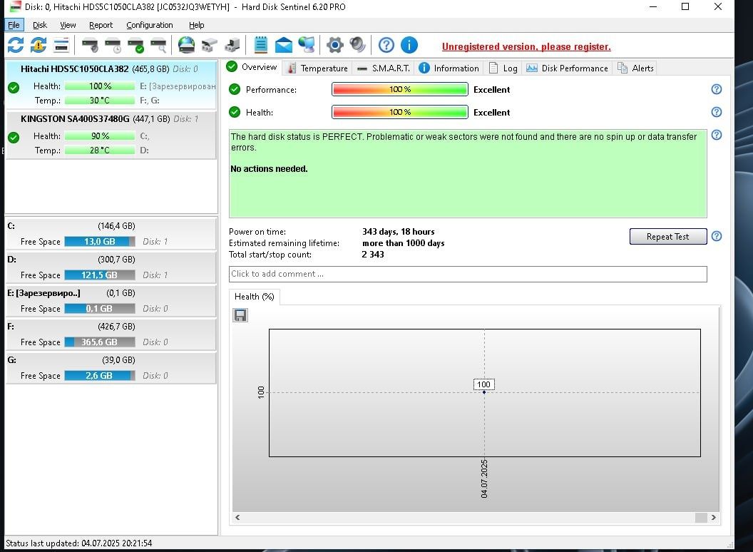This screenshot has width=753, height=552.
Task: Select the KINGSTON SA400S37480G disk entry
Action: [111, 135]
